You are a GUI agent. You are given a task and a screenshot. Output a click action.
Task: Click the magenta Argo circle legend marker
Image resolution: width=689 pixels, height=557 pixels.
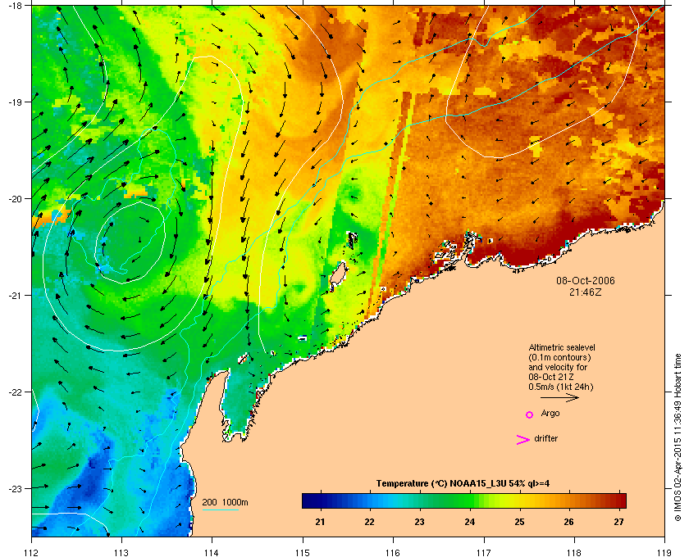tap(530, 414)
